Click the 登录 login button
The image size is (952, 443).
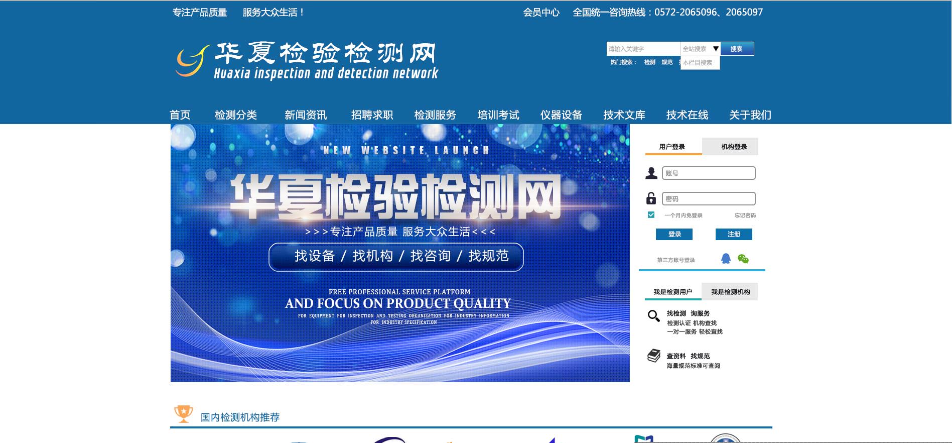674,234
